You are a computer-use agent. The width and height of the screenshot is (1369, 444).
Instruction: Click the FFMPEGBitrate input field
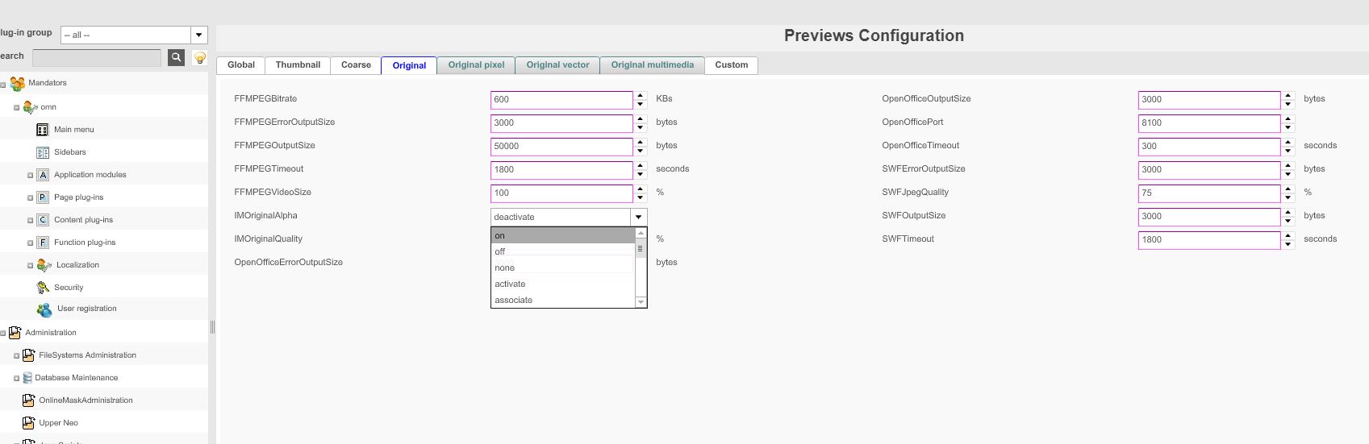tap(561, 99)
